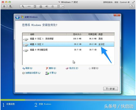
Task: Click the macOS green zoom button
Action: pyautogui.click(x=10, y=2)
